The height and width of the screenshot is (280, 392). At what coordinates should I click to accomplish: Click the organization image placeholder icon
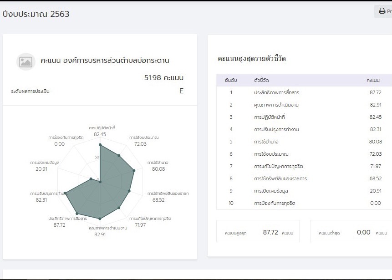[x=26, y=61]
